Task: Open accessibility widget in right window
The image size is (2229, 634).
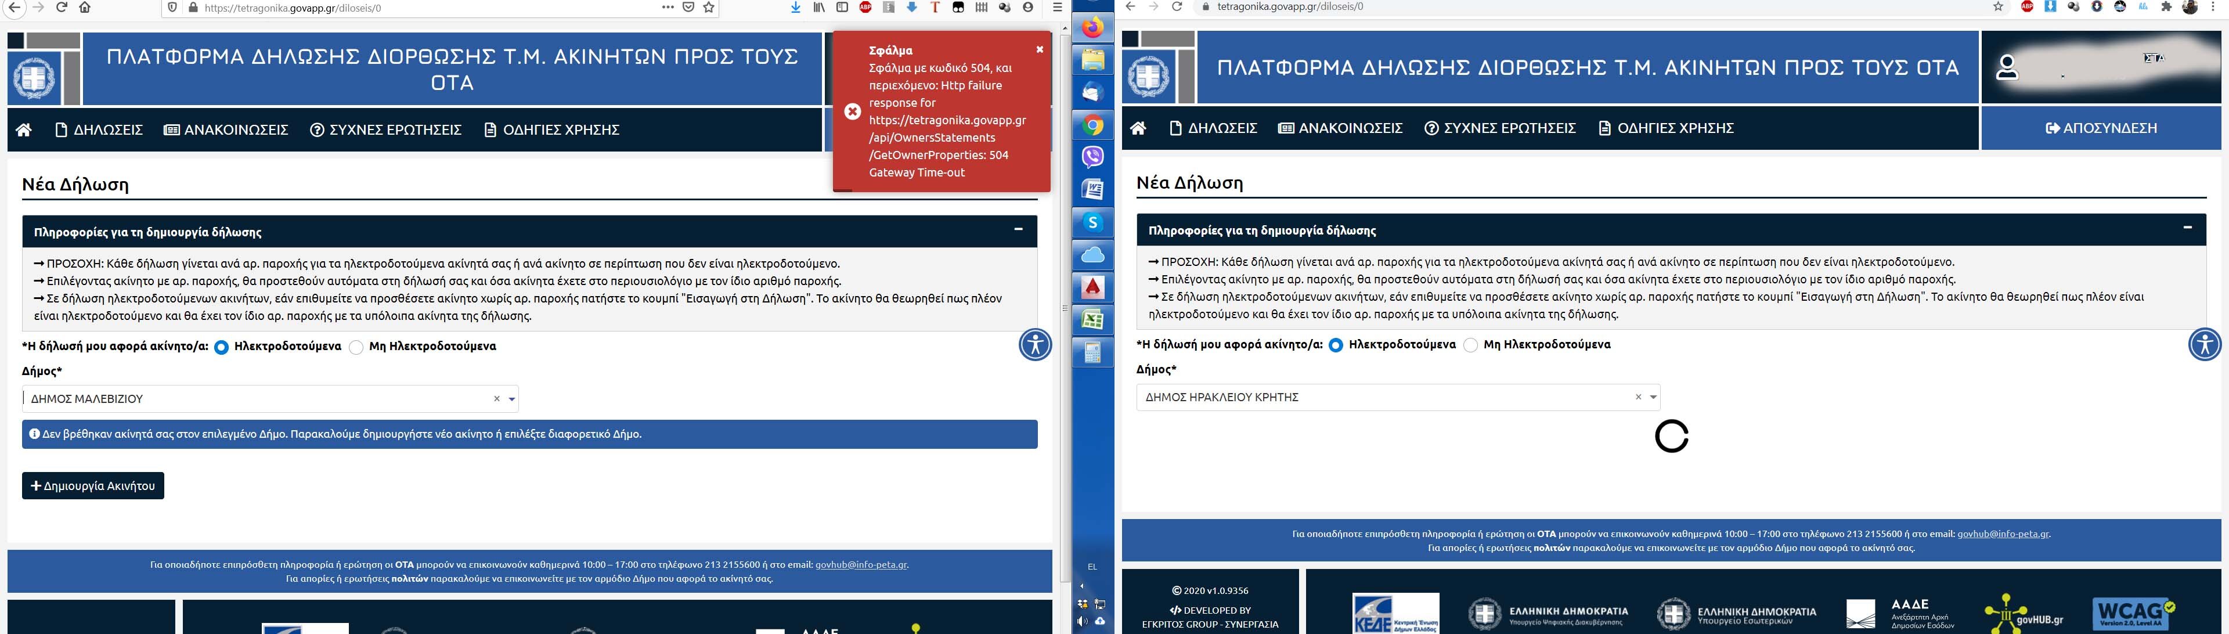Action: pos(2204,344)
